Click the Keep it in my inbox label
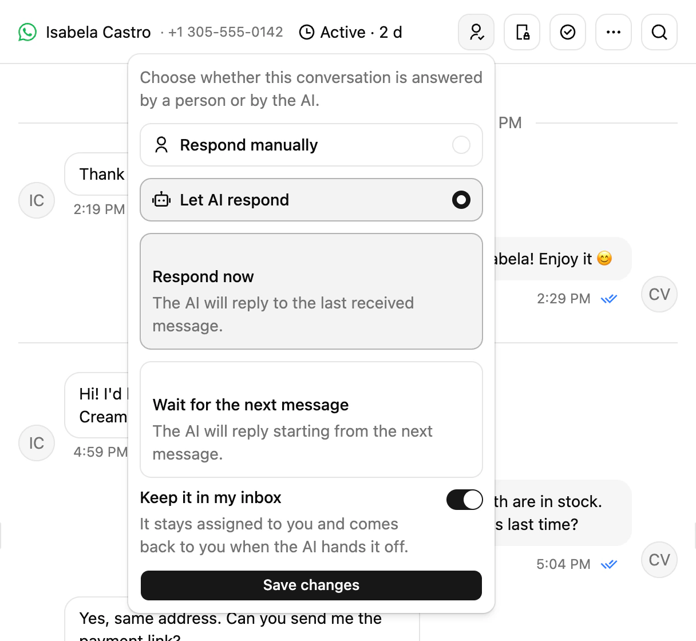The width and height of the screenshot is (696, 641). pos(211,498)
